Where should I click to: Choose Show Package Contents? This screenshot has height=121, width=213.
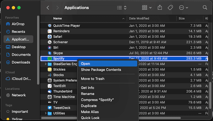108,70
